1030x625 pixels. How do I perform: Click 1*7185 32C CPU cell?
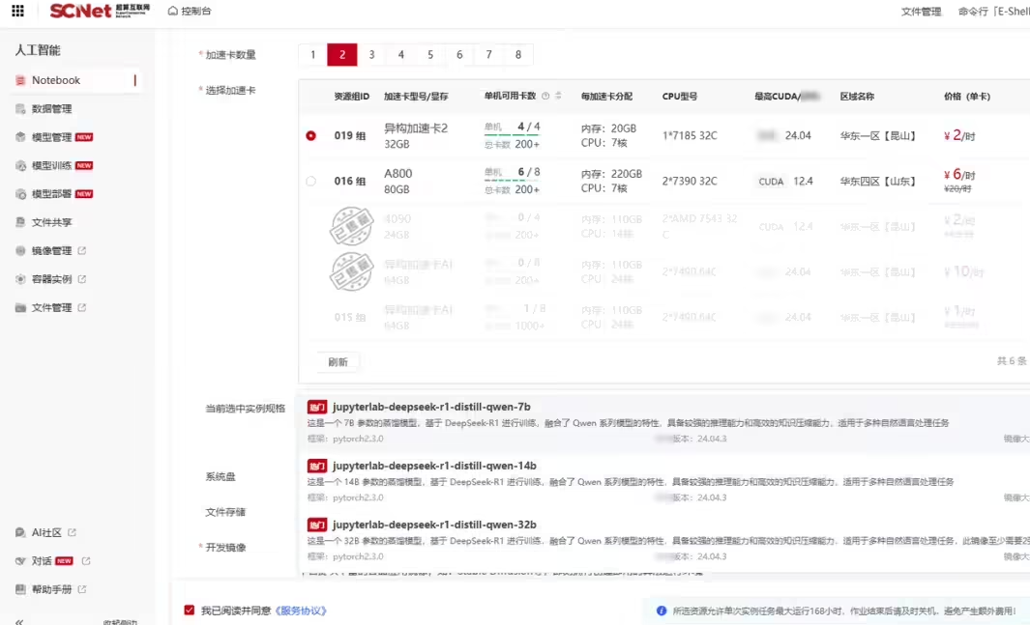(x=690, y=136)
